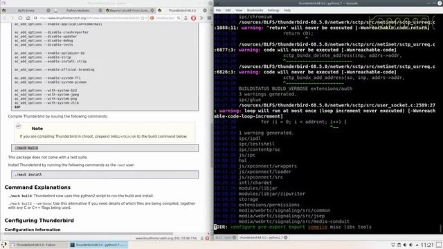Select the Thunderbird-68.5.0 browser tab
The width and height of the screenshot is (443, 249).
[x=182, y=10]
